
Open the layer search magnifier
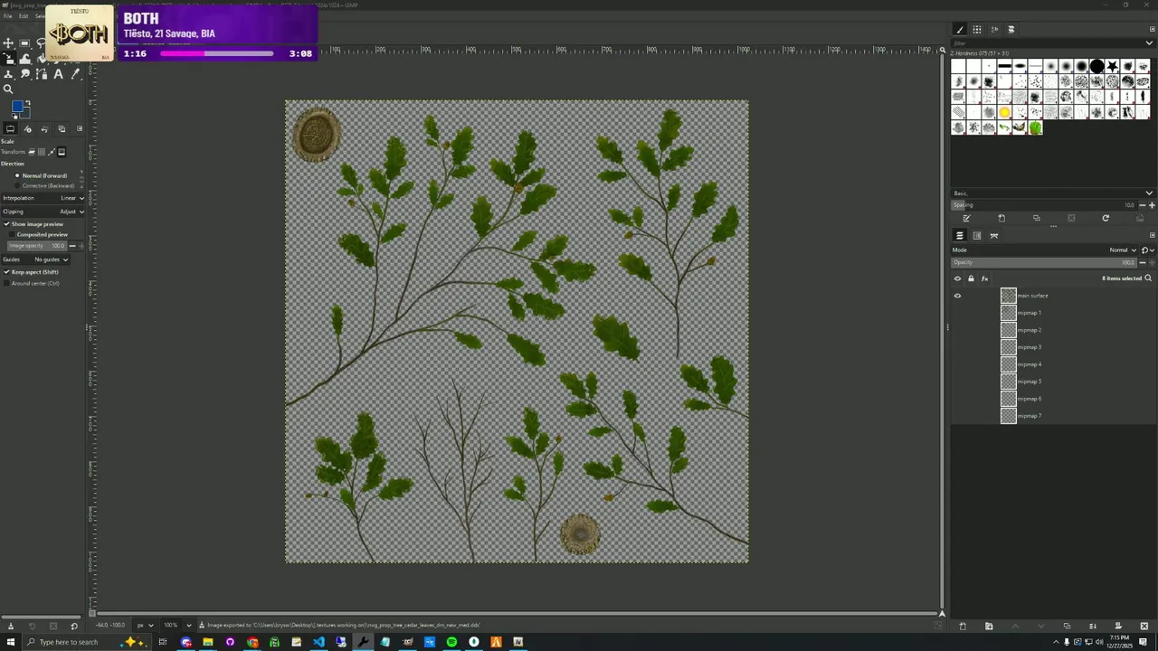[x=1148, y=278]
